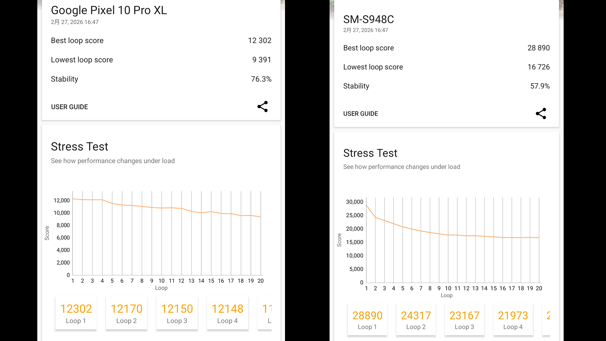This screenshot has height=341, width=606.
Task: Click loop 1 point on SM-S948C chart
Action: point(366,205)
